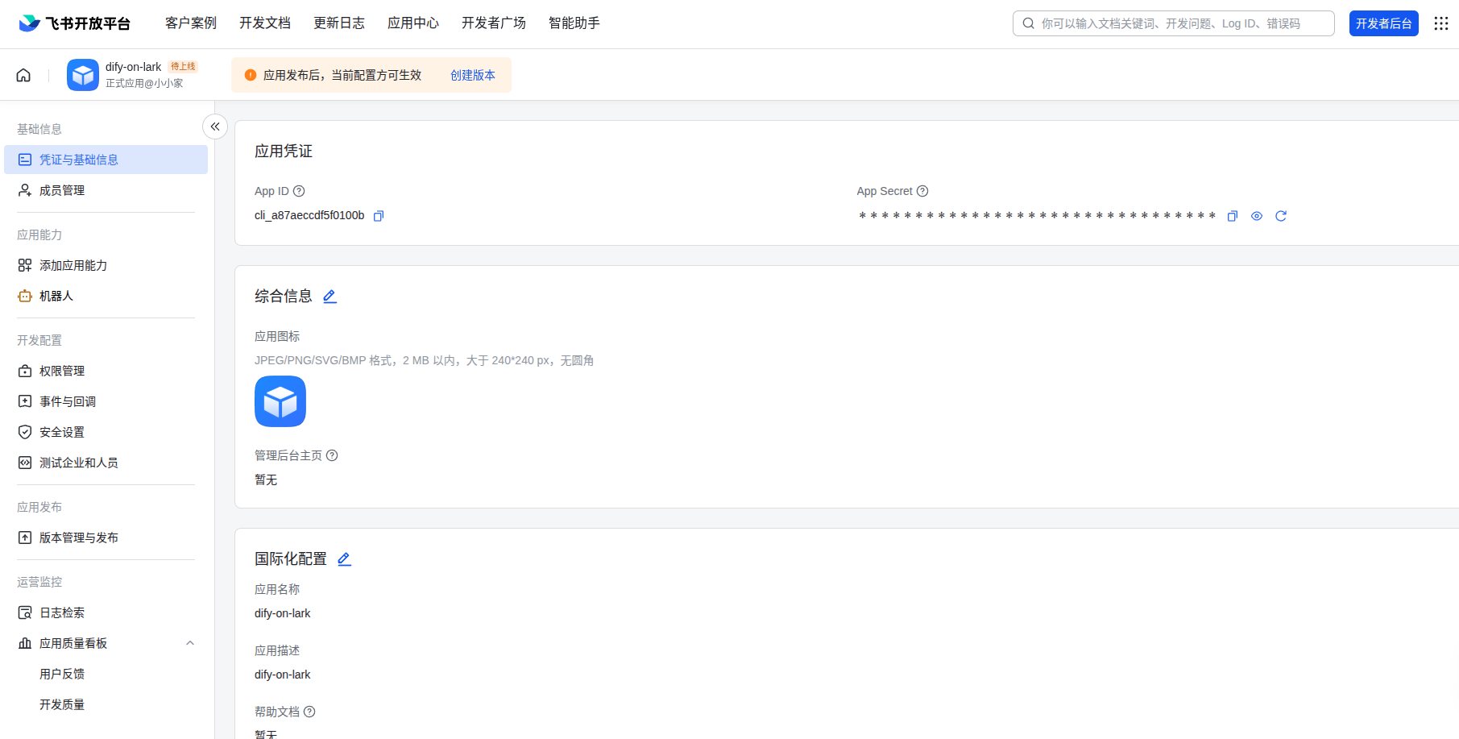Open help tooltip beside App ID
This screenshot has width=1459, height=739.
coord(299,191)
